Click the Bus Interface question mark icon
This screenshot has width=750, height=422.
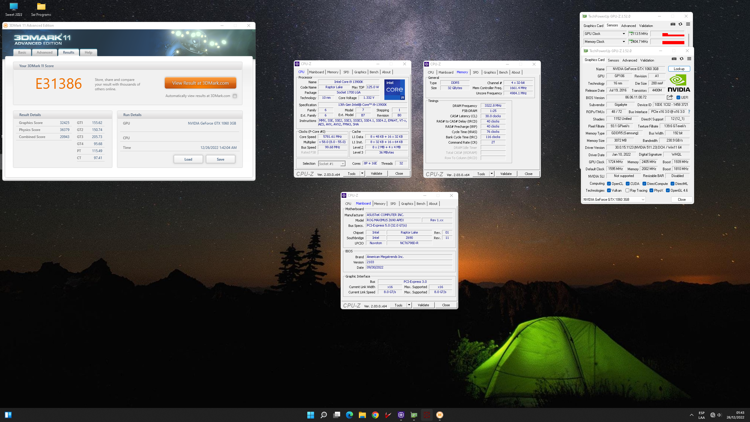pos(689,112)
